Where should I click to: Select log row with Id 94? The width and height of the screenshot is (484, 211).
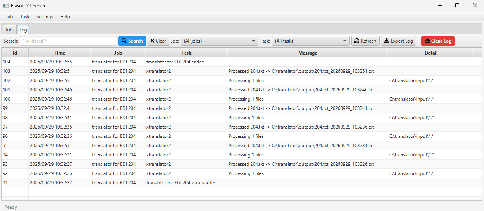(242, 155)
